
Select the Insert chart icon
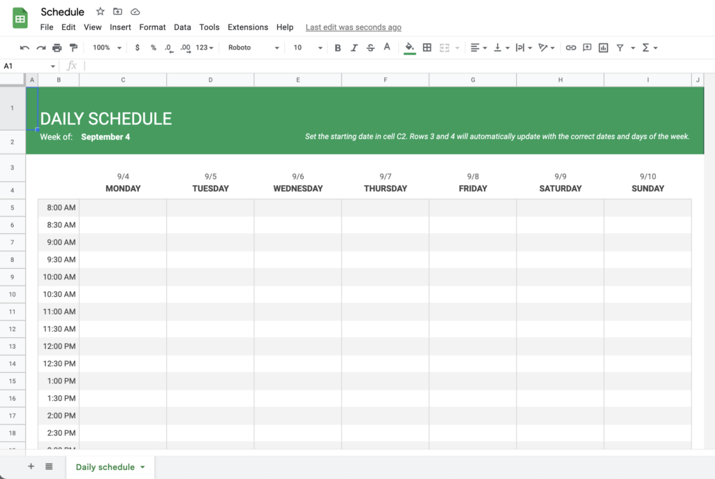click(603, 47)
